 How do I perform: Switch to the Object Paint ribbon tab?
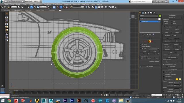(x=40, y=10)
